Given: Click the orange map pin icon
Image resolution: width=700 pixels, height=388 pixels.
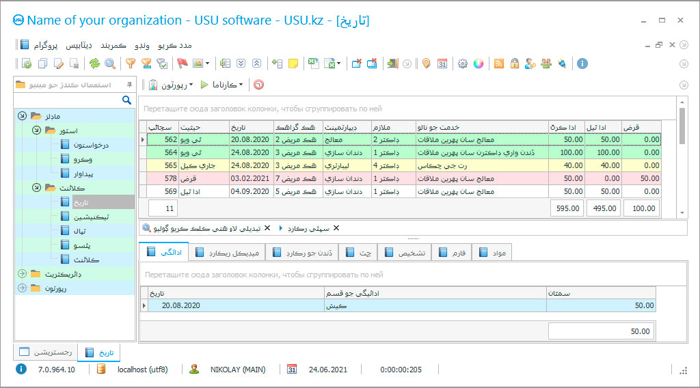Looking at the screenshot, I should [x=427, y=64].
